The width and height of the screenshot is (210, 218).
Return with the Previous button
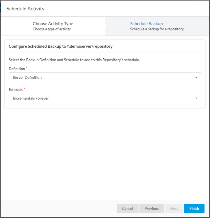point(151,208)
